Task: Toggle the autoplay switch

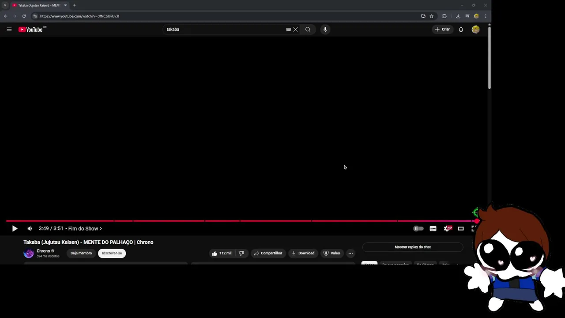Action: tap(418, 229)
